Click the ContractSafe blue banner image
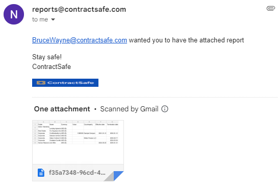The width and height of the screenshot is (278, 188). pyautogui.click(x=65, y=83)
